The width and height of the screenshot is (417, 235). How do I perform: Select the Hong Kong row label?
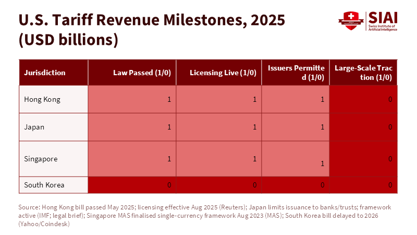tap(42, 99)
